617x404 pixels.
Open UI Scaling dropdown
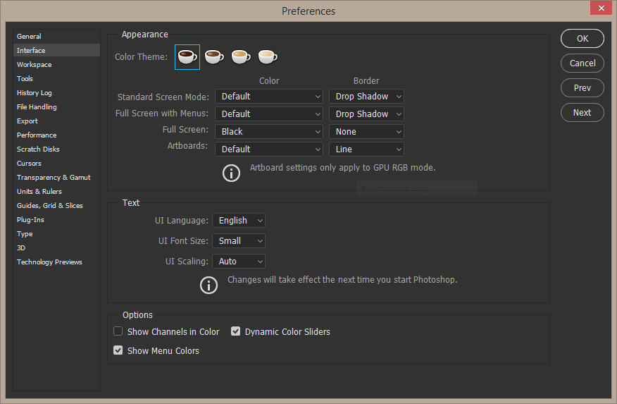(x=239, y=262)
